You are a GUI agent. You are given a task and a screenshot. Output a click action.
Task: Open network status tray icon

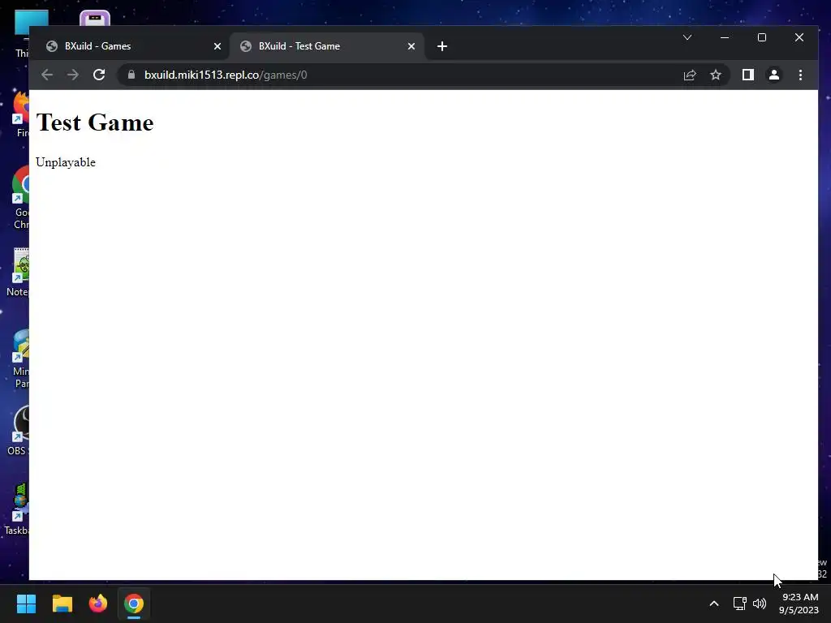coord(739,604)
